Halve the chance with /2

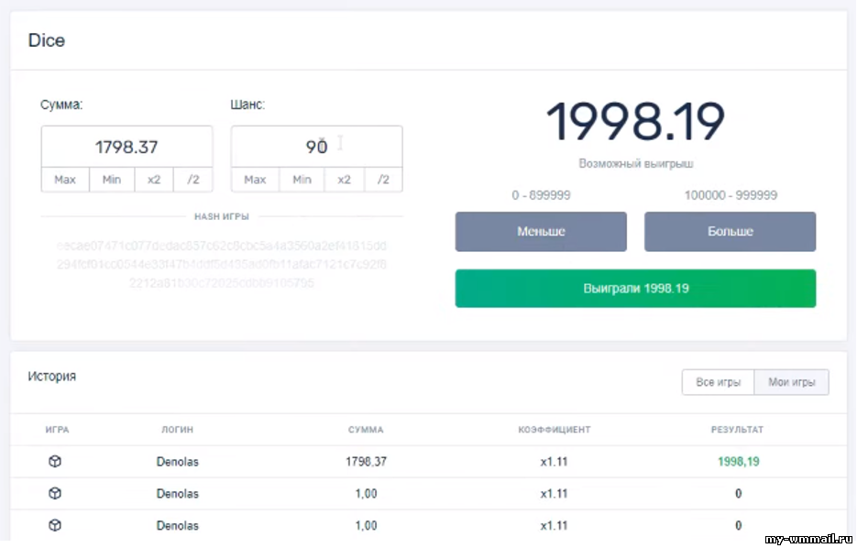pyautogui.click(x=383, y=180)
